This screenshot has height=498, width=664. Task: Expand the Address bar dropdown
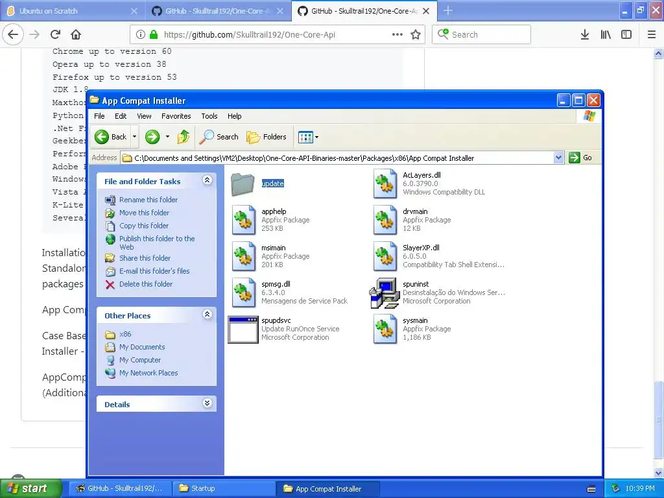[558, 158]
